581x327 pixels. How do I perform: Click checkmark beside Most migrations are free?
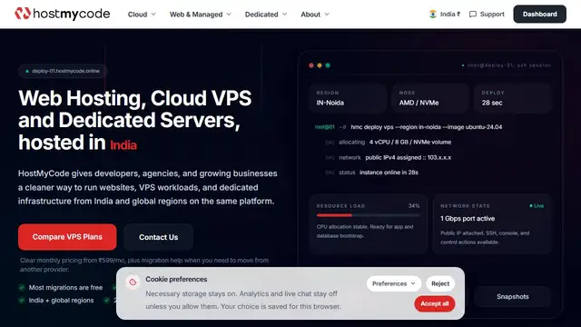(22, 287)
